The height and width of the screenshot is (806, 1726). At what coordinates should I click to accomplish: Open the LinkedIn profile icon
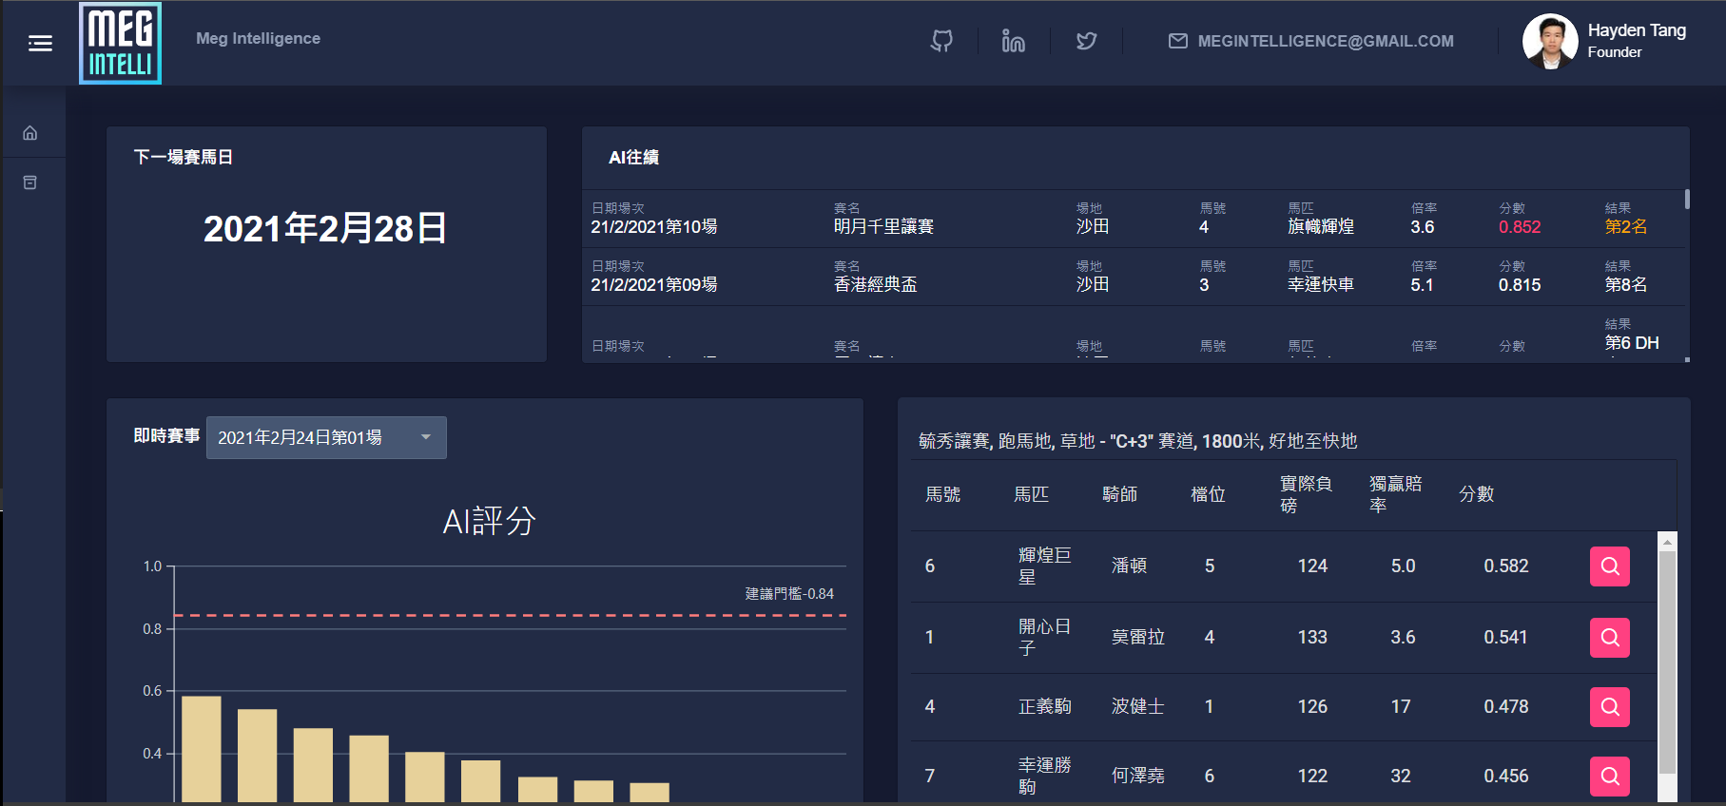click(1014, 41)
